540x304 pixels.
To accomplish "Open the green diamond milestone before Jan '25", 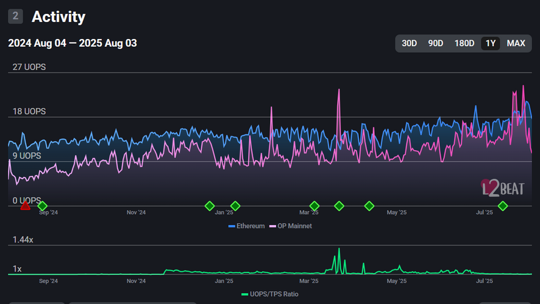I will [210, 206].
